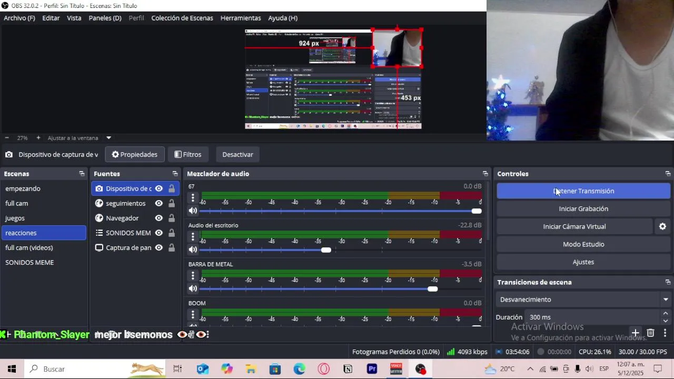Open Ajustes from Controles
This screenshot has width=674, height=379.
pos(583,262)
